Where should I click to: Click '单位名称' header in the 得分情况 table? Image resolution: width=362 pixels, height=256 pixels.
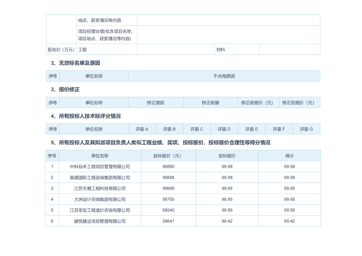click(100, 156)
